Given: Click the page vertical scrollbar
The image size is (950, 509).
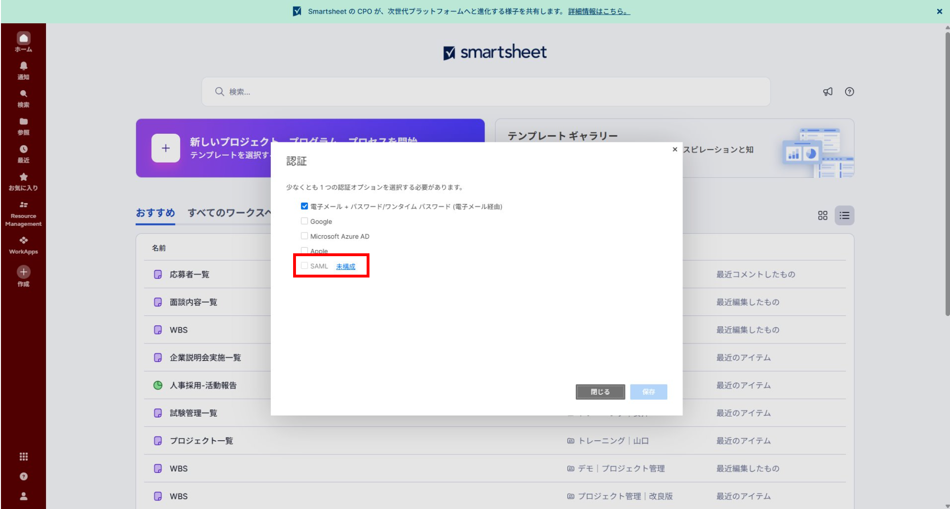Looking at the screenshot, I should (947, 173).
